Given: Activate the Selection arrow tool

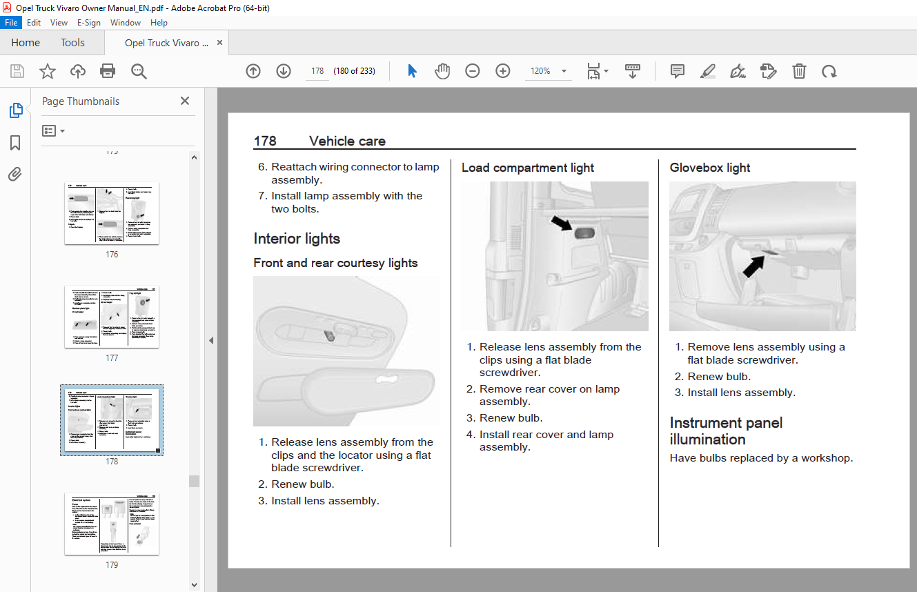Looking at the screenshot, I should (x=412, y=71).
